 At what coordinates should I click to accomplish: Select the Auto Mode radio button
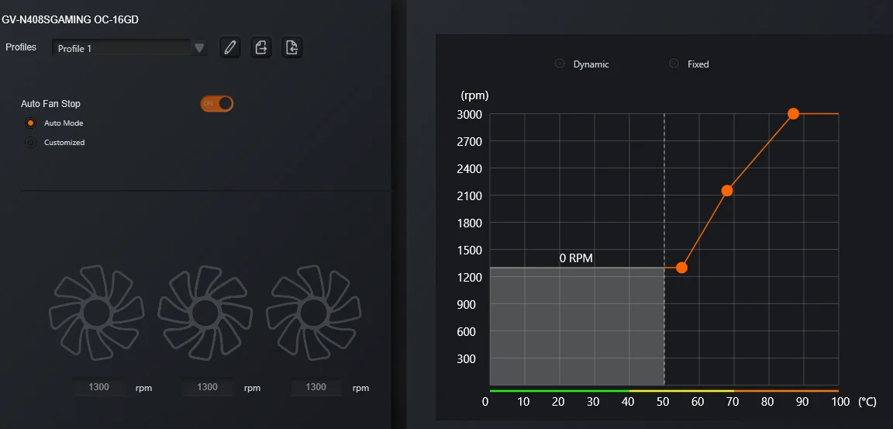[31, 123]
